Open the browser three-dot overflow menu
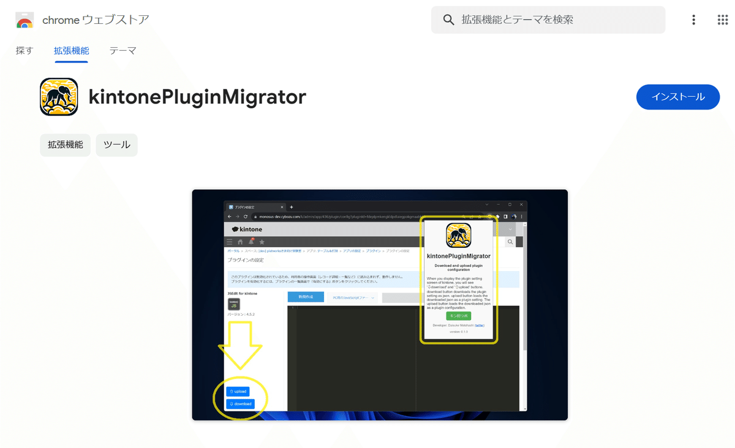 coord(693,20)
